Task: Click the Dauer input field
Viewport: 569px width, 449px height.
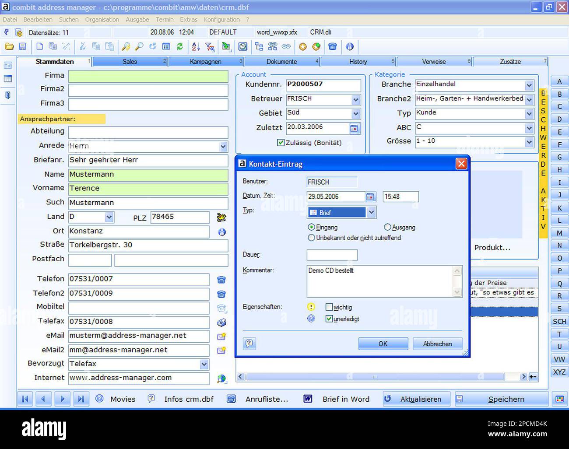Action: pos(332,255)
